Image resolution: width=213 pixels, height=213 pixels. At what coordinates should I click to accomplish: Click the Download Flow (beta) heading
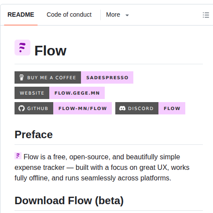tap(69, 201)
